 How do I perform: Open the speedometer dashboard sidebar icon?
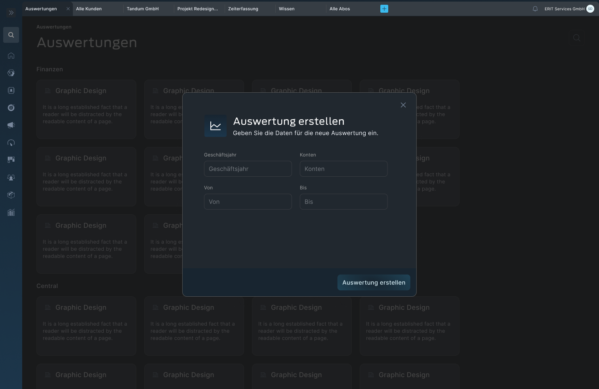(x=11, y=143)
